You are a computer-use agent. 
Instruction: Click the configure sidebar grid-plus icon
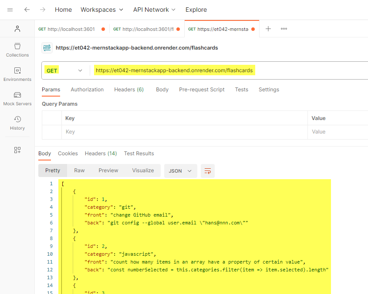tap(17, 150)
